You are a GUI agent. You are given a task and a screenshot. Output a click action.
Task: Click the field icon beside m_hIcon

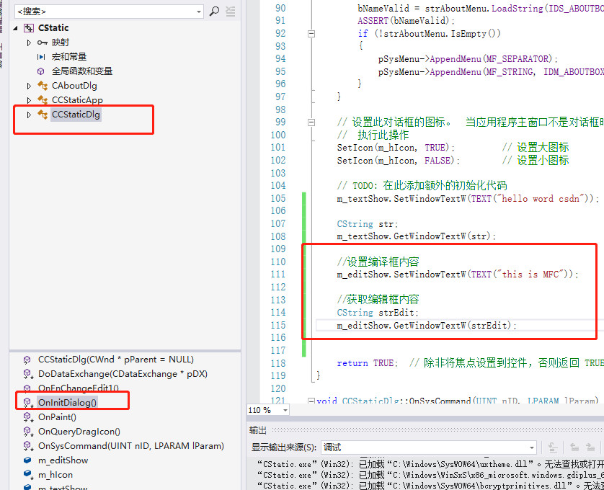(x=28, y=474)
